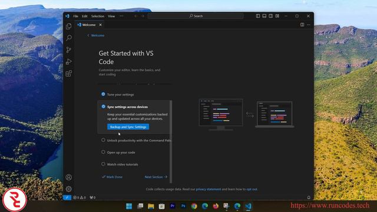
Task: Open the opt out link
Action: (252, 189)
